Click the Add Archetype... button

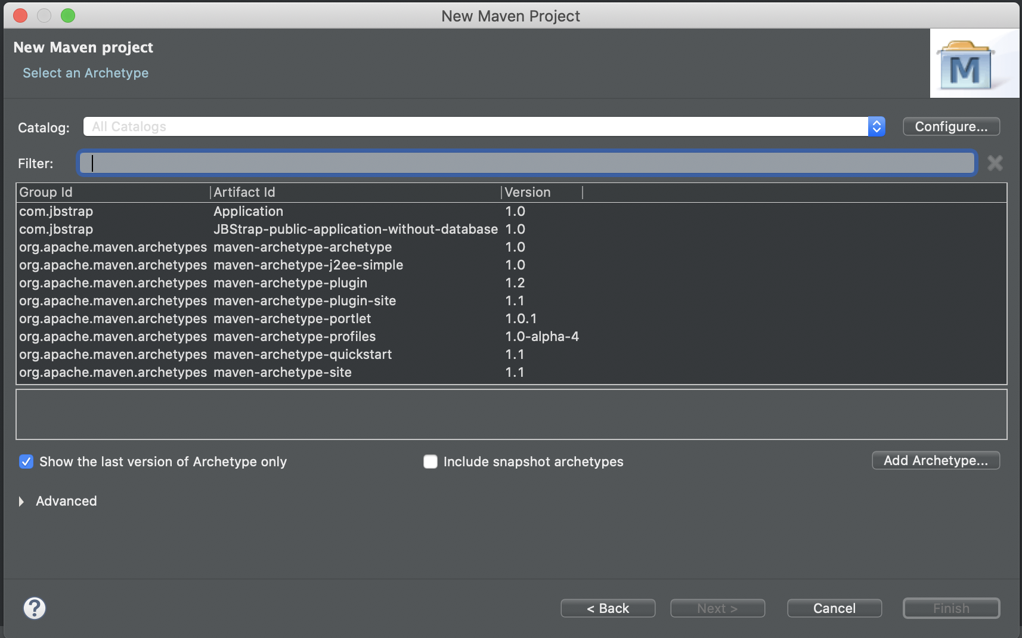click(936, 460)
